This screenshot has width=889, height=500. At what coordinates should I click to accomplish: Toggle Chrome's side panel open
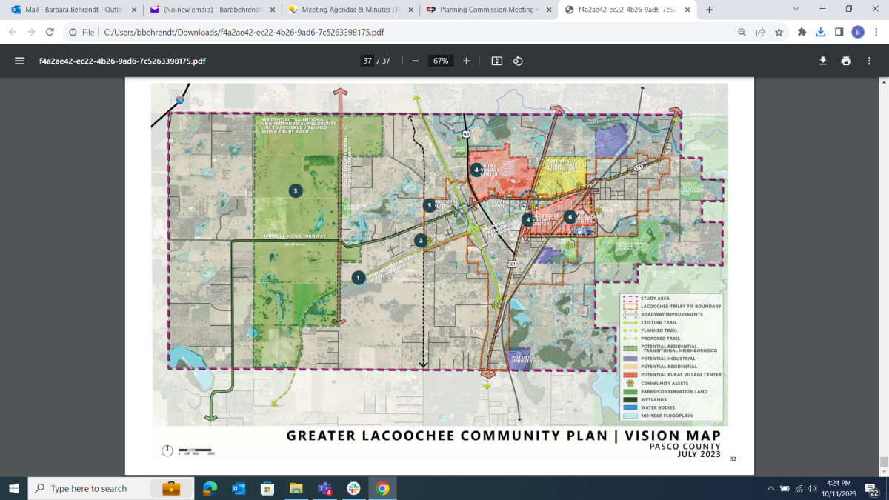click(839, 33)
